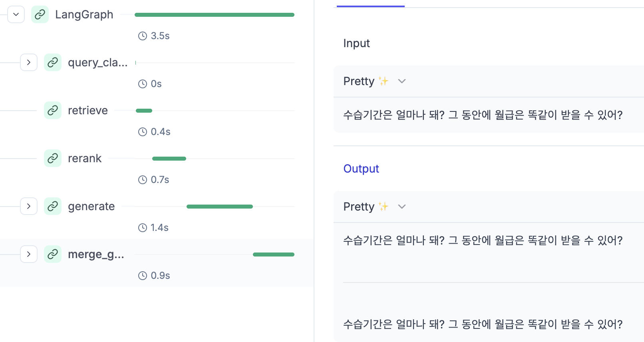The image size is (644, 342).
Task: Click the rerank step chain icon
Action: pos(53,158)
